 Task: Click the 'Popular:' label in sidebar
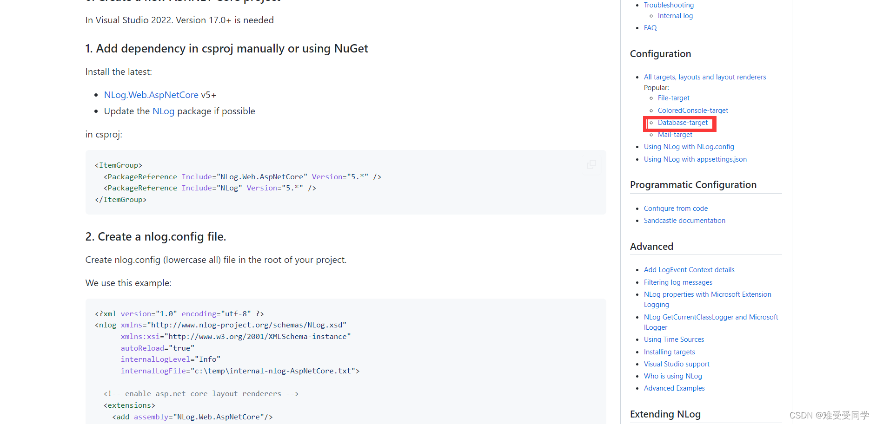[x=657, y=88]
